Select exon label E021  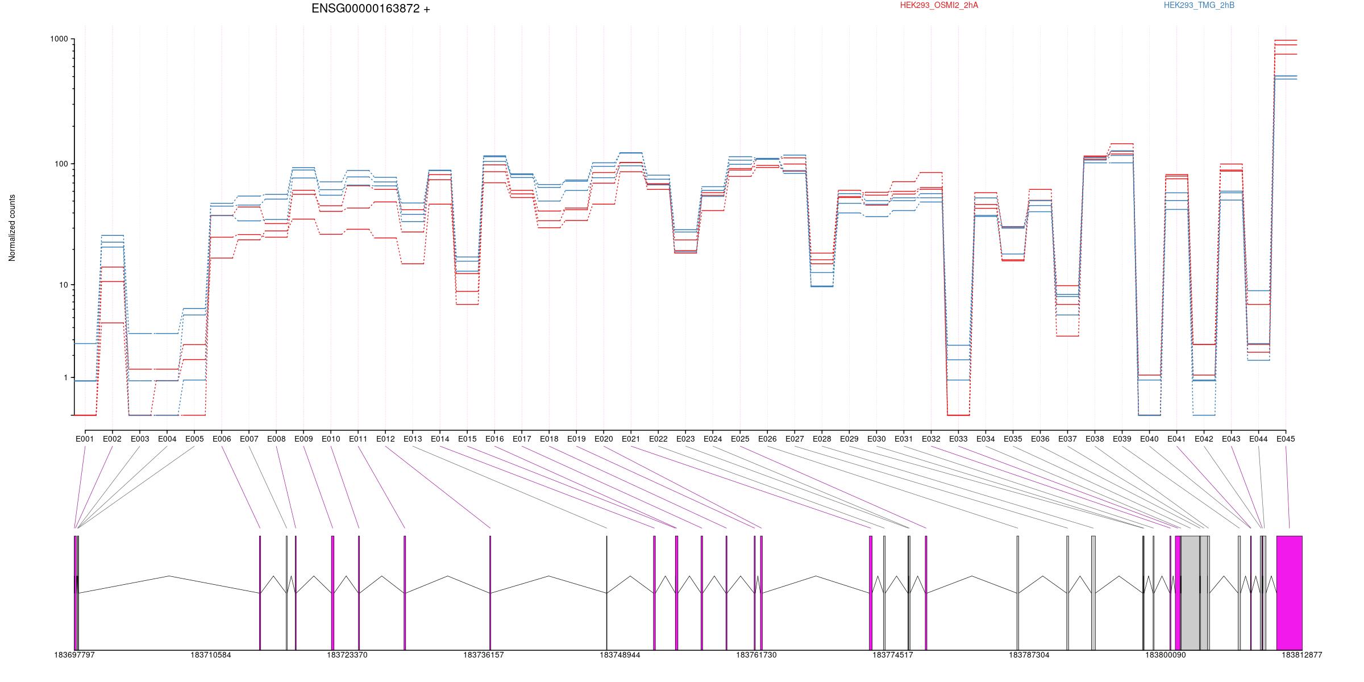point(631,439)
